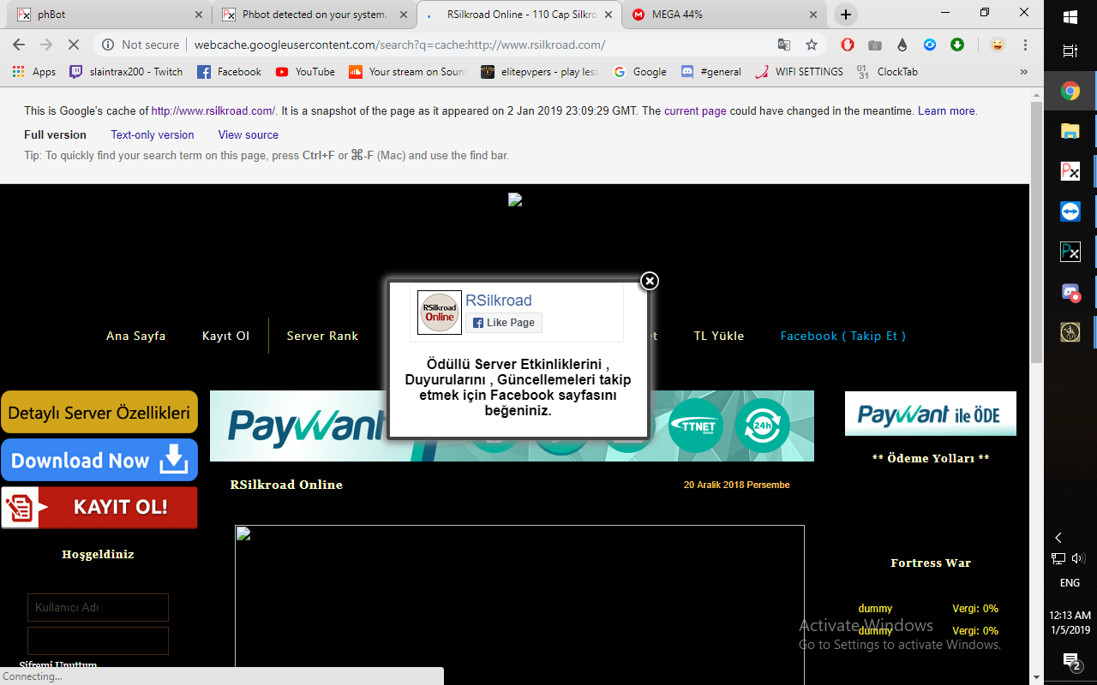The width and height of the screenshot is (1097, 685).
Task: Click the blue sync extension icon
Action: coord(930,45)
